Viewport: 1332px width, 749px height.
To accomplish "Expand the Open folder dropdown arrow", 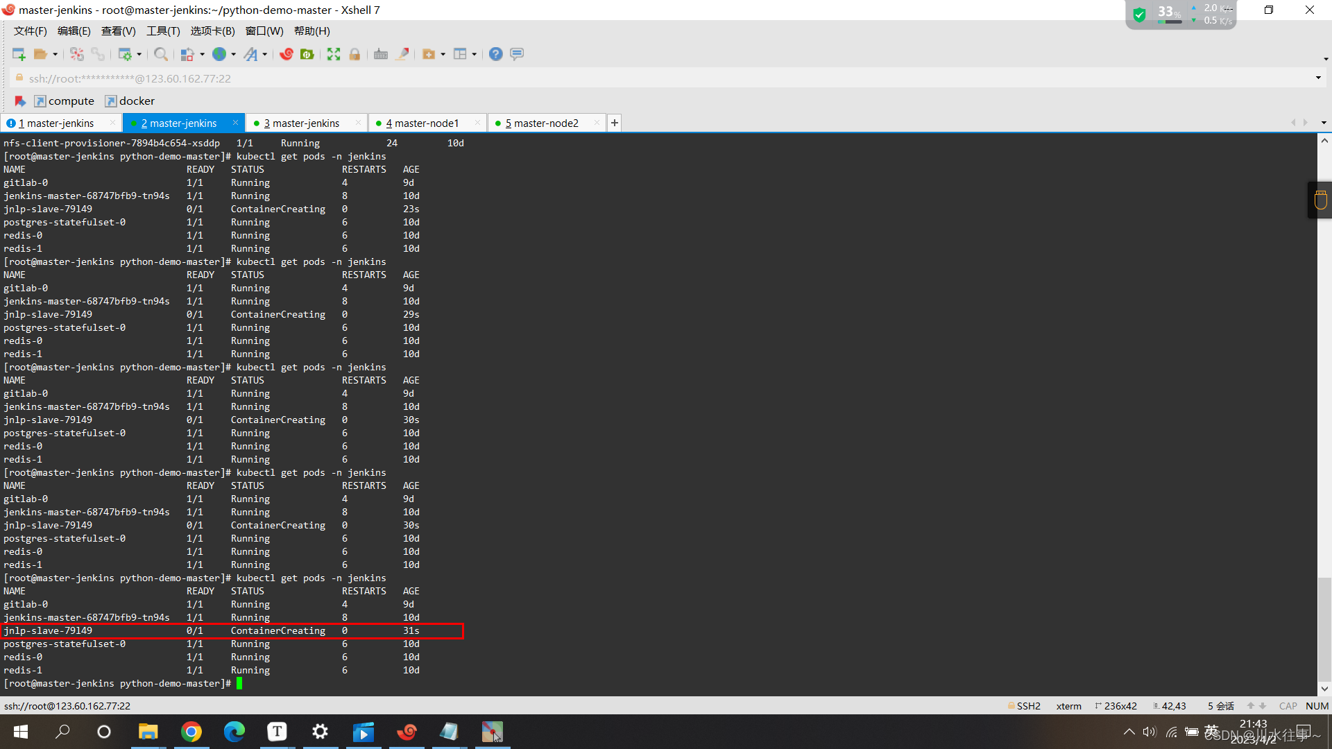I will pyautogui.click(x=55, y=54).
